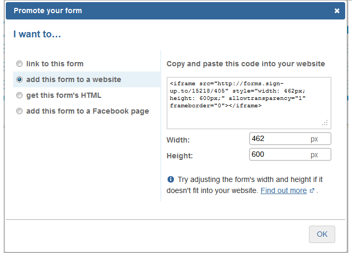The height and width of the screenshot is (253, 352).
Task: Select 'get this form's HTML' radio button
Action: click(19, 95)
